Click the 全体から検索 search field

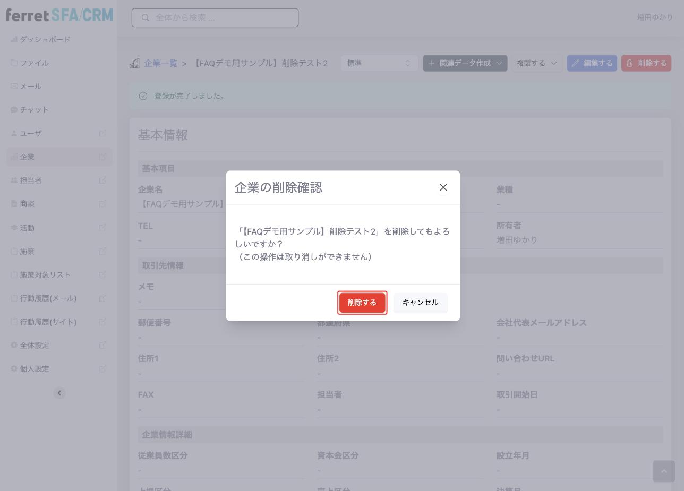215,18
